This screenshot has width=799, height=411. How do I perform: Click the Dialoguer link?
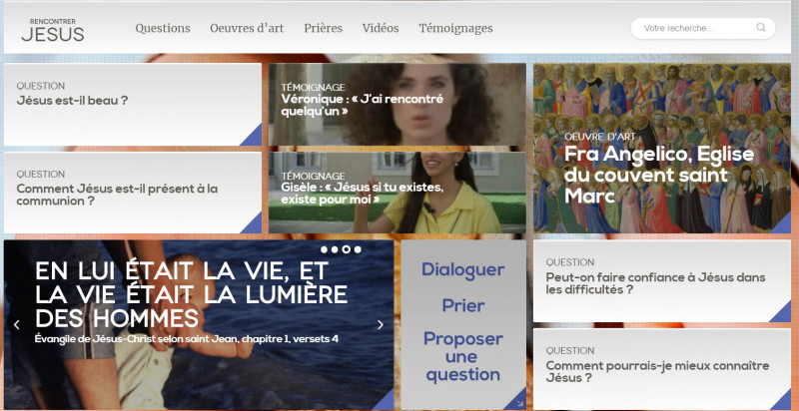(462, 270)
